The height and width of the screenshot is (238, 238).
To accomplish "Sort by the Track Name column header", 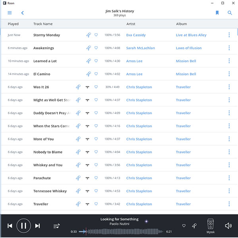I will pos(43,24).
